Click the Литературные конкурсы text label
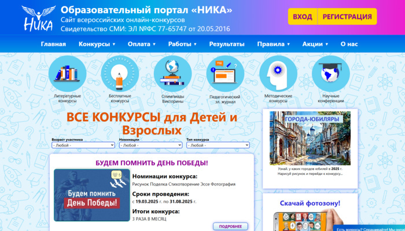 point(68,99)
